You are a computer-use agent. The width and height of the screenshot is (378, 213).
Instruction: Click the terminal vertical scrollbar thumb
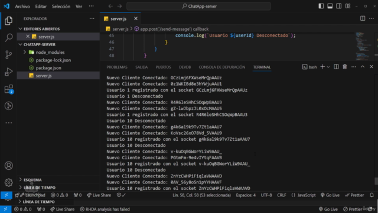pos(376,181)
